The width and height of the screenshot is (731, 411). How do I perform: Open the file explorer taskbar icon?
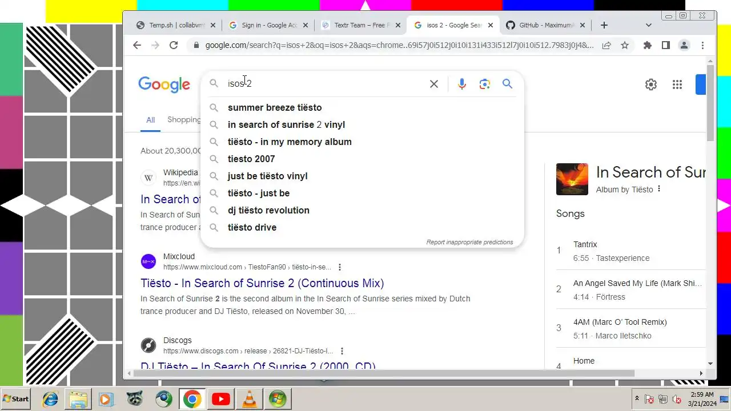(78, 399)
